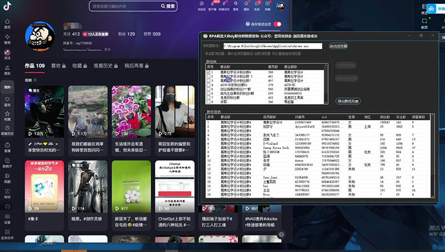Click the 导出群员列表 export button
The height and width of the screenshot is (252, 445).
(348, 101)
